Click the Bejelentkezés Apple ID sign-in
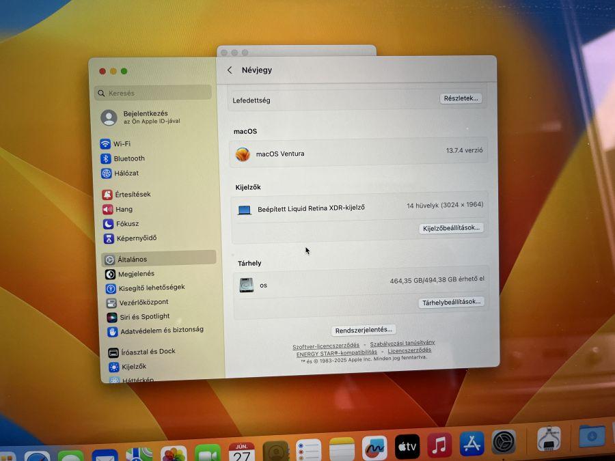 (x=140, y=117)
